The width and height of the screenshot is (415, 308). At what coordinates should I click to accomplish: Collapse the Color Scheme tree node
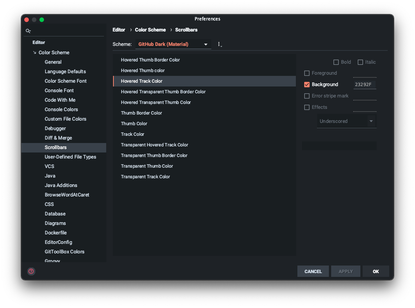pyautogui.click(x=35, y=52)
